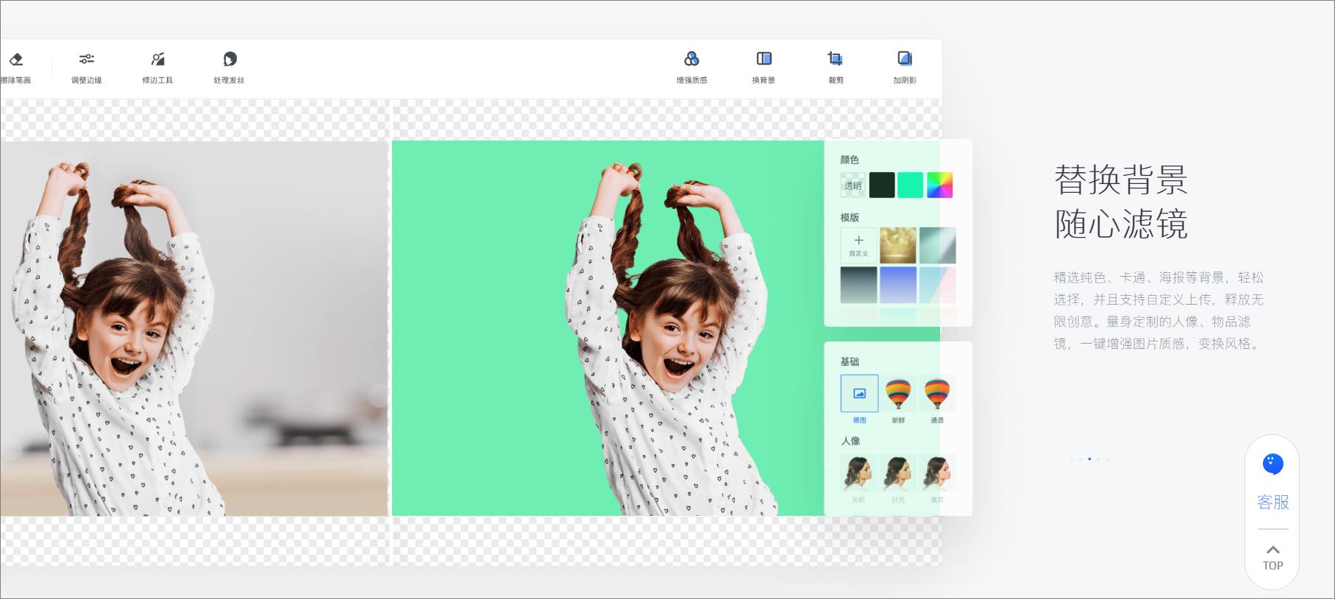The height and width of the screenshot is (599, 1335).
Task: Select the bright mint green color swatch
Action: [911, 185]
